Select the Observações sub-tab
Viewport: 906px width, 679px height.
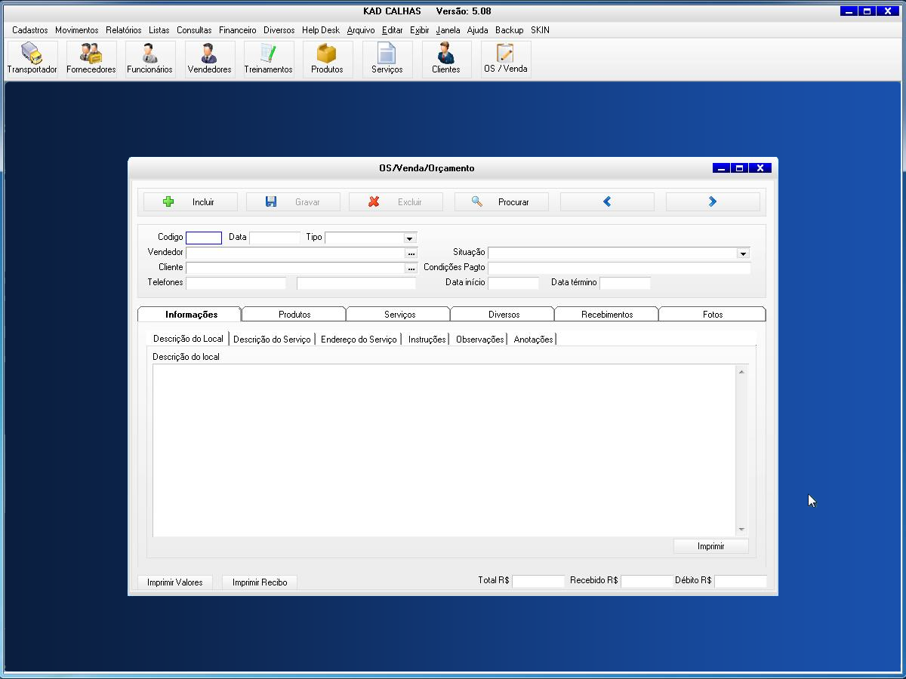click(479, 339)
